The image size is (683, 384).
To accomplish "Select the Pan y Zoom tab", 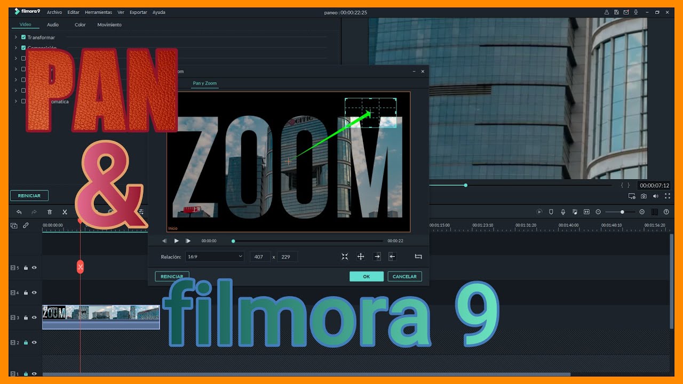I will [x=205, y=83].
